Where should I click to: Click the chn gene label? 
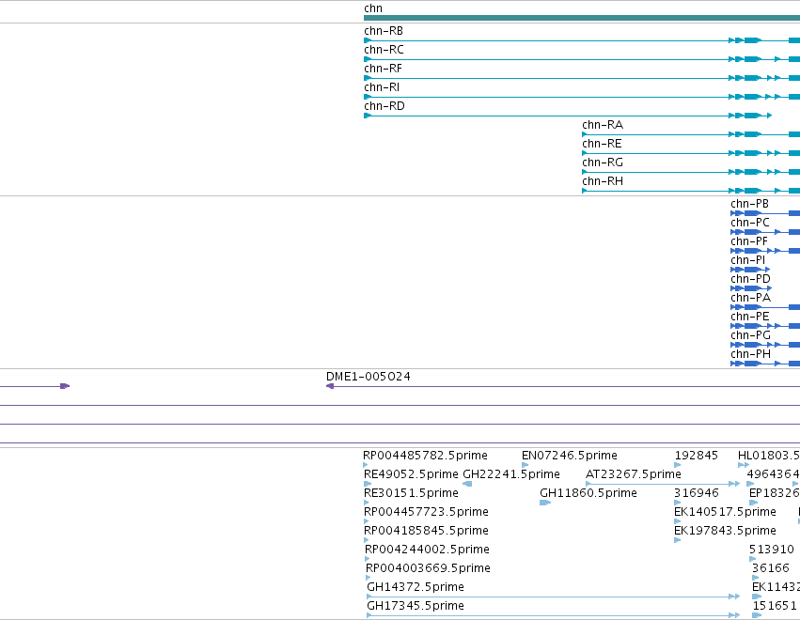(373, 8)
